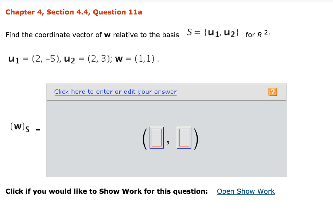Click the 'Chapter 4, Section 4.4, Question 11a' heading
Screen dimensions: 333x213
click(x=74, y=12)
